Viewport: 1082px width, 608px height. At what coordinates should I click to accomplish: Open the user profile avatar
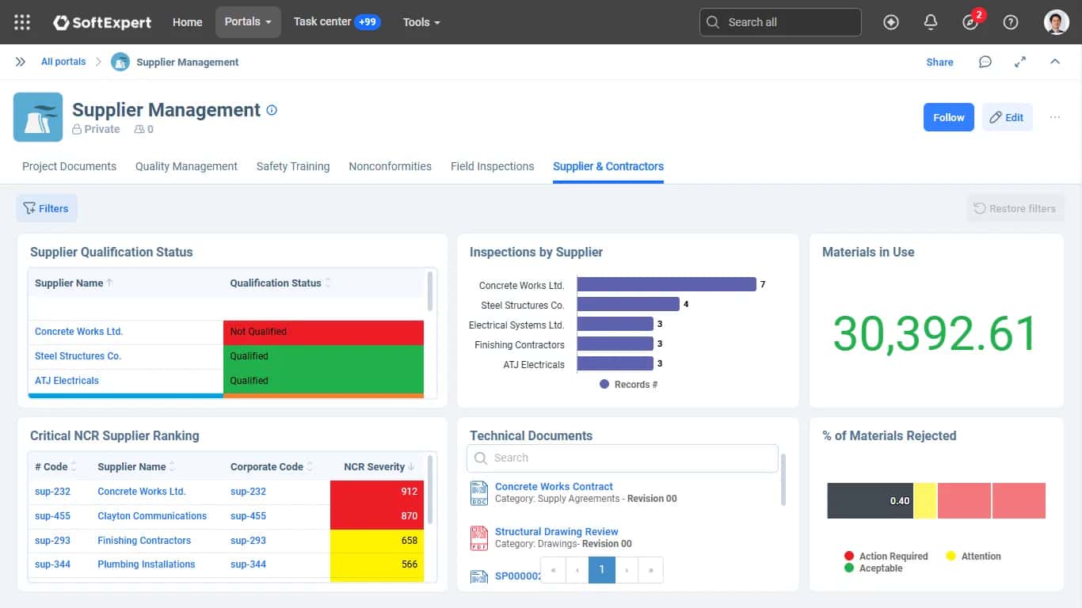tap(1057, 22)
